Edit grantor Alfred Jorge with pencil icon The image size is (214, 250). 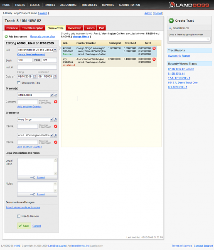point(52,95)
